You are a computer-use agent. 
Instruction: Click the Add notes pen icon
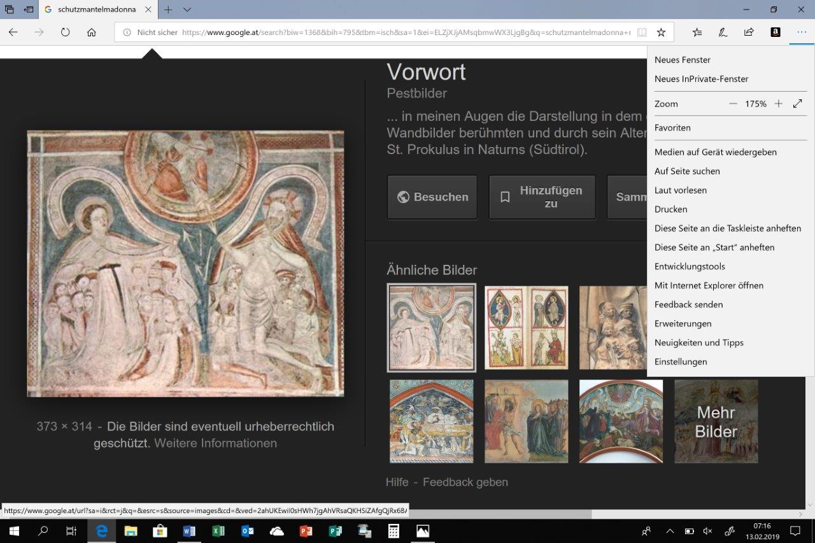tap(723, 32)
